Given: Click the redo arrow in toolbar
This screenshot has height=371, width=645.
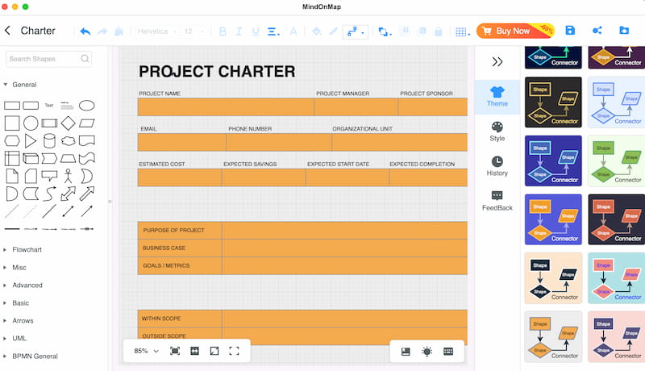Looking at the screenshot, I should click(102, 31).
